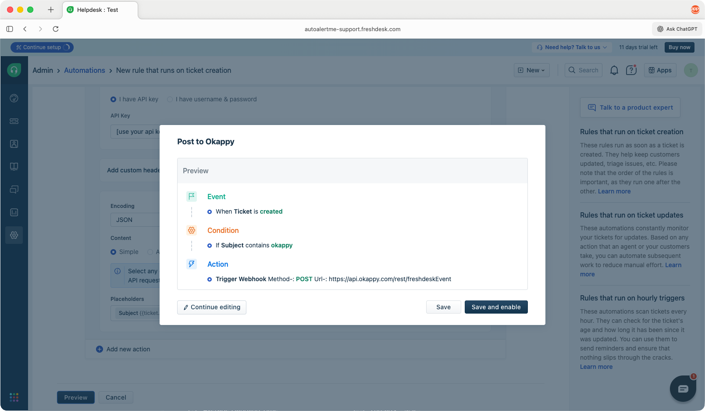Expand the New dropdown button
The width and height of the screenshot is (705, 411).
coord(532,70)
